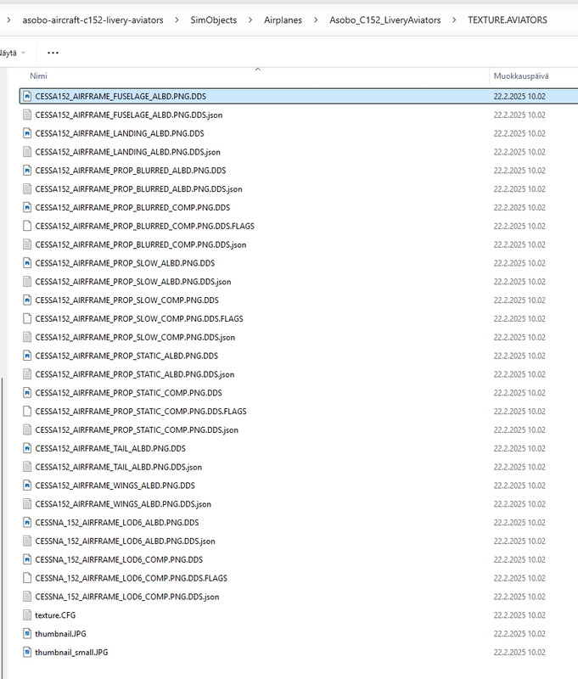Click icon of CESSA152_AIRFRAME_PROP_STATIC_COMP.PNG.DDS file
This screenshot has height=679, width=578.
coord(27,393)
